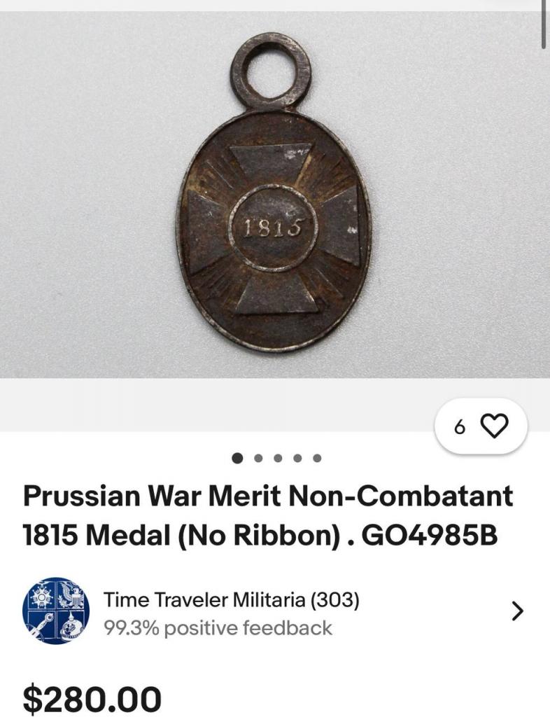Click the seller feedback score (303)
The image size is (550, 717).
(x=335, y=599)
